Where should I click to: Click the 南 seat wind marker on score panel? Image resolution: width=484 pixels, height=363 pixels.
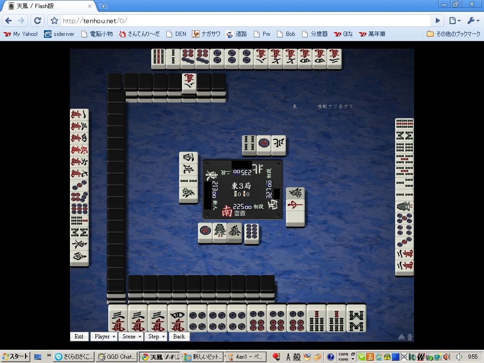pos(227,211)
